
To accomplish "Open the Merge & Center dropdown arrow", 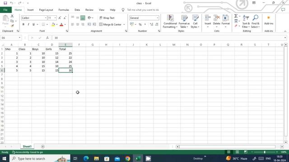I will [124, 24].
